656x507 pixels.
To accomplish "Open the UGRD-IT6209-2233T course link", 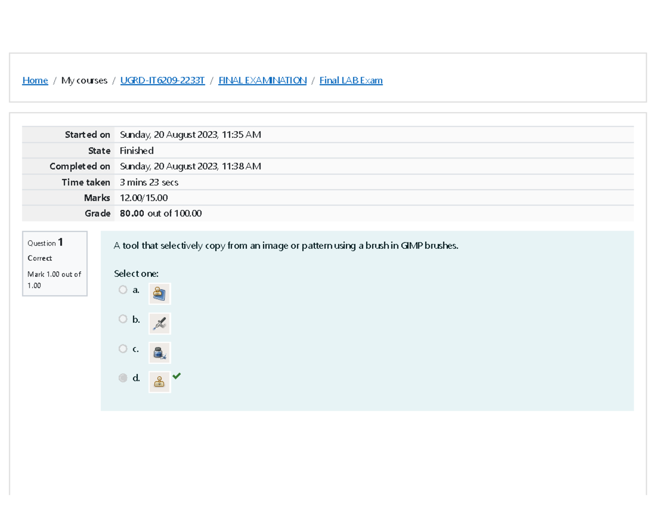I will tap(162, 80).
